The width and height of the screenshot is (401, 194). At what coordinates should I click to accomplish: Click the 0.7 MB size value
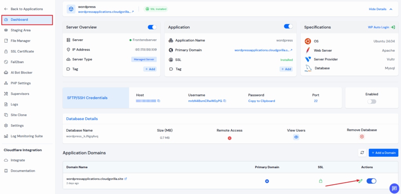[165, 138]
